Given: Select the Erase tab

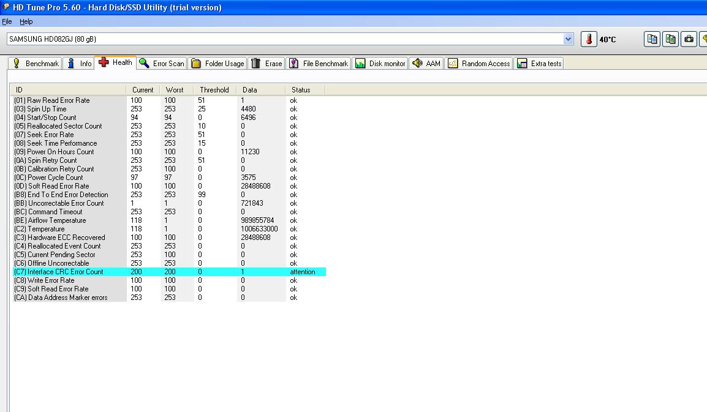Looking at the screenshot, I should tap(267, 64).
